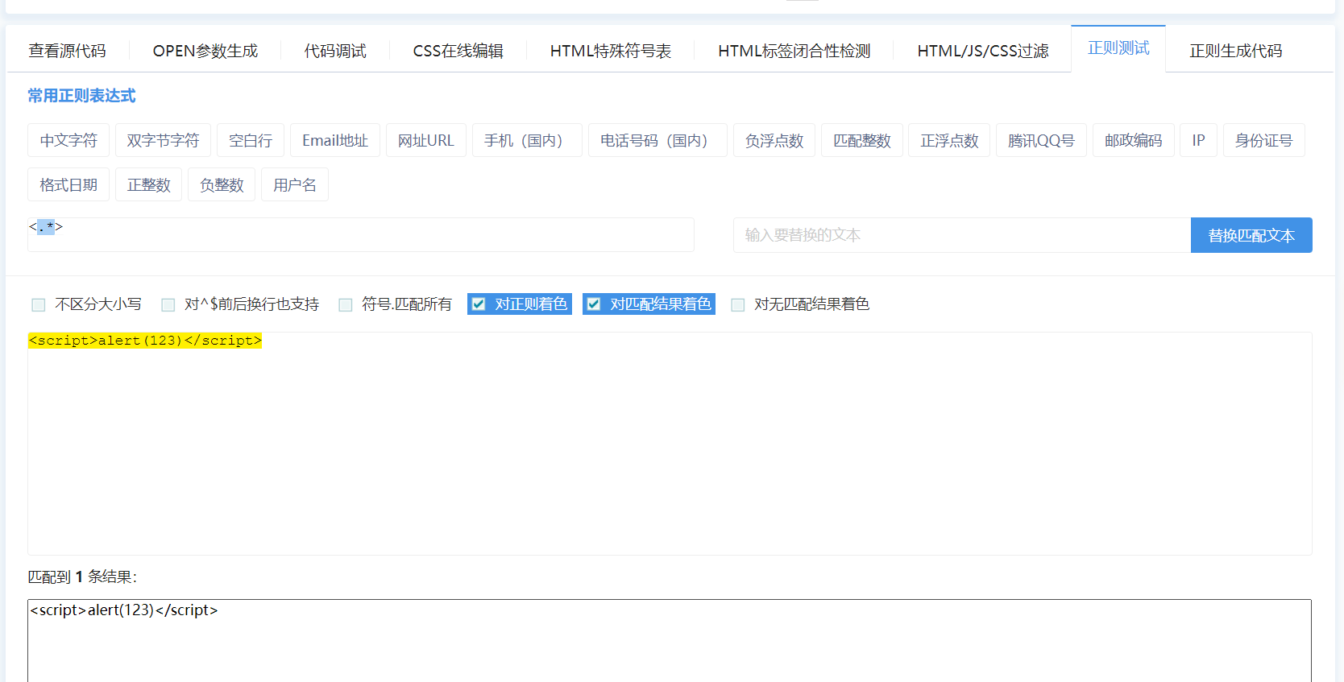Enable 不区分大小写 checkbox

tap(38, 304)
